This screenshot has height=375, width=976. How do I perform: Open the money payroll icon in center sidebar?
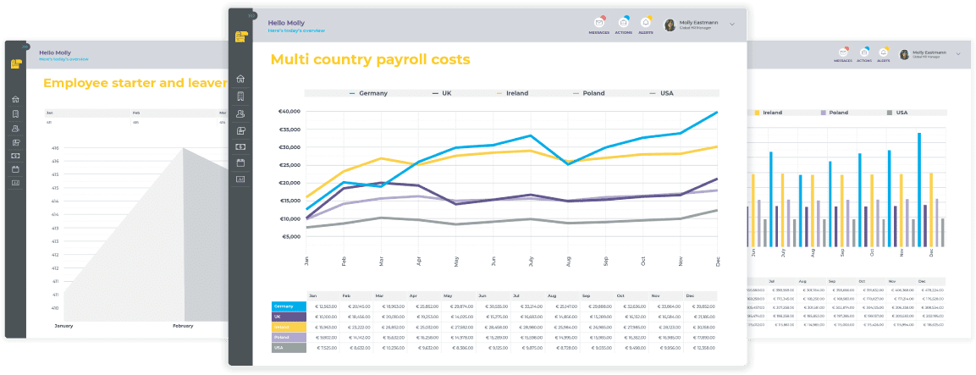pos(240,146)
